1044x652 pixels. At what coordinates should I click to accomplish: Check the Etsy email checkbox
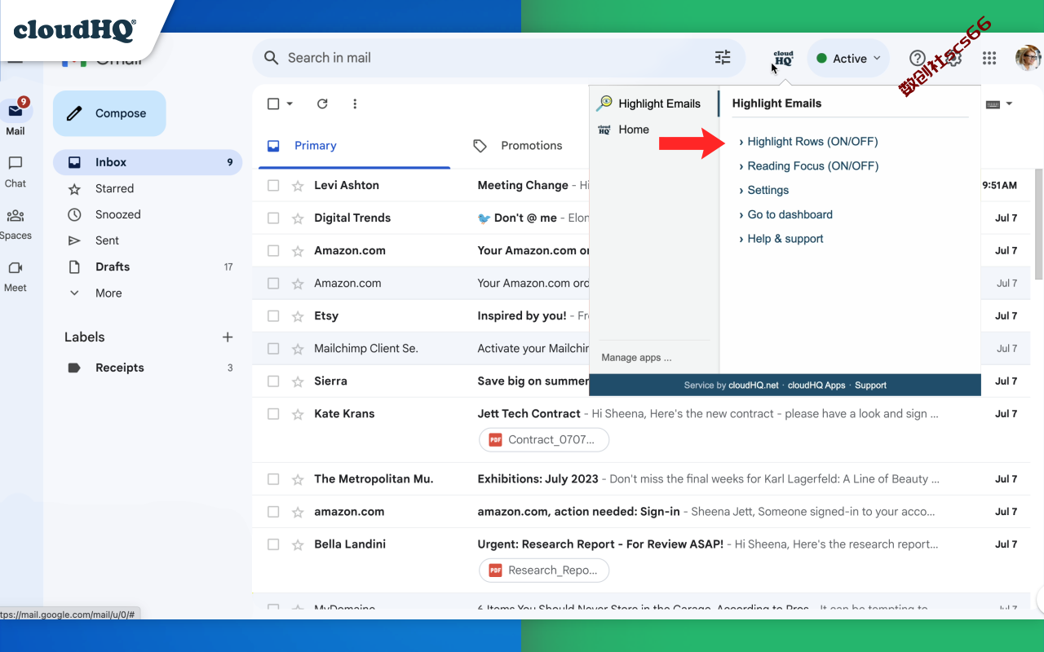[x=273, y=315]
